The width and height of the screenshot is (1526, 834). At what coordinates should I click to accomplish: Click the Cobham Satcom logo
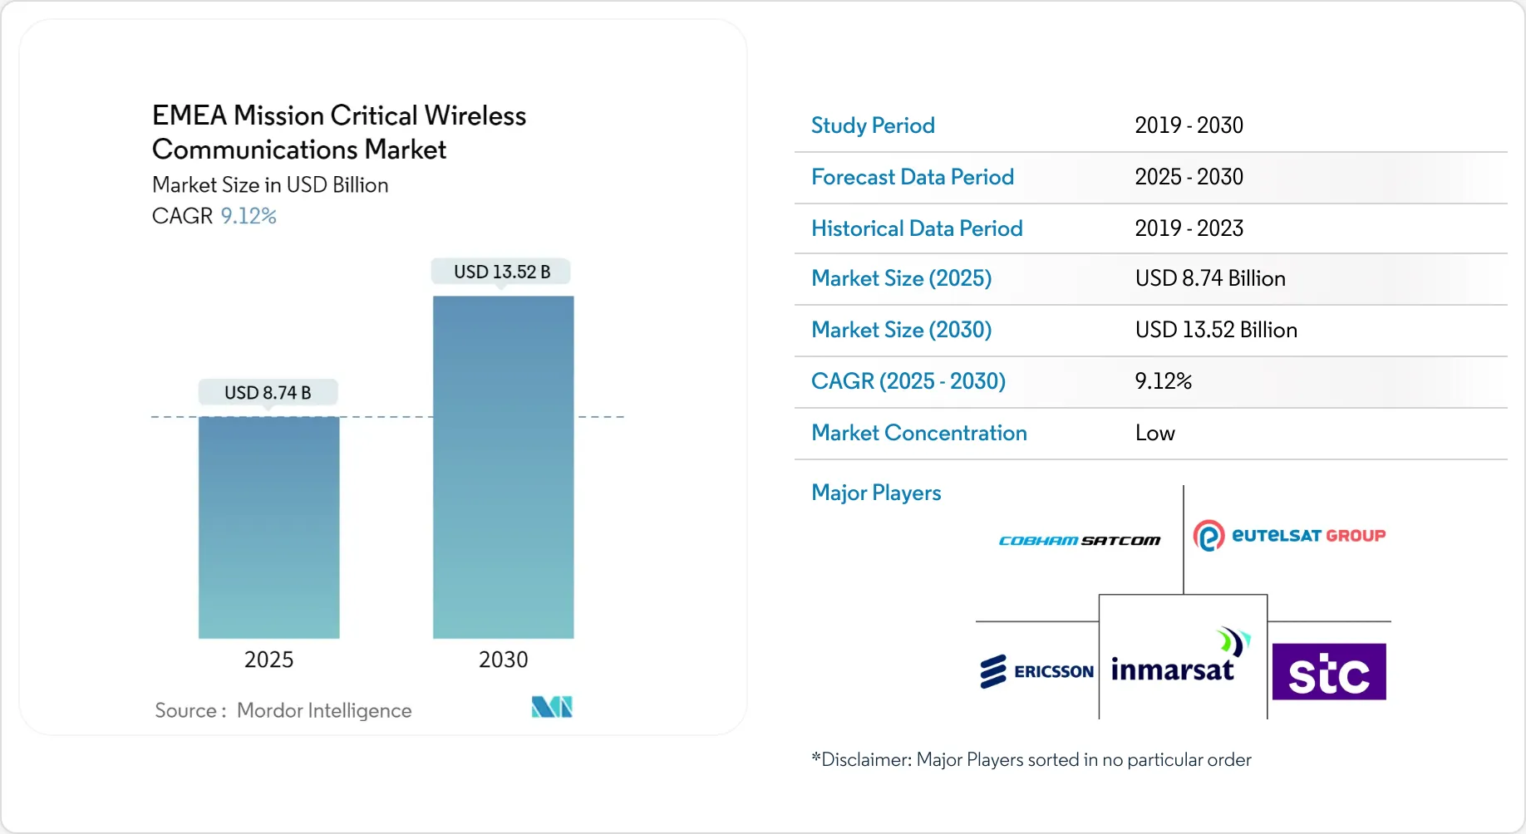[1080, 541]
